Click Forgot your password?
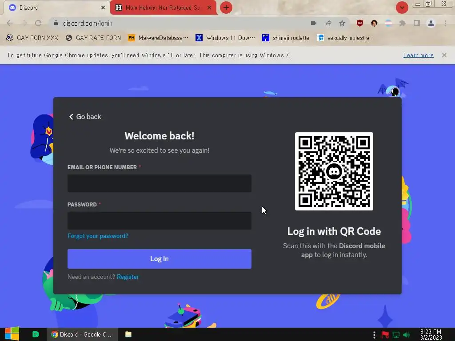This screenshot has width=455, height=341. click(x=98, y=236)
